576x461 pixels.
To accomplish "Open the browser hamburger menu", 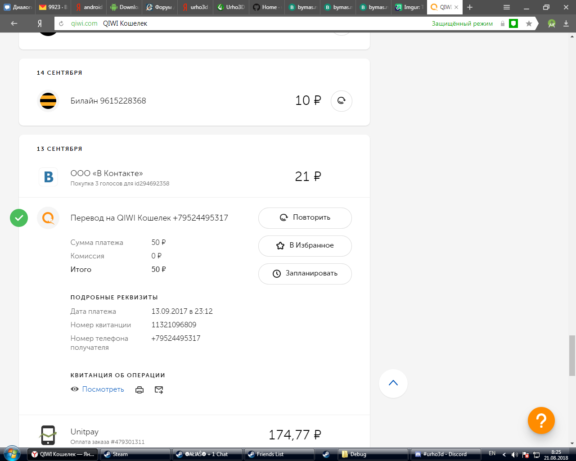I will click(x=507, y=7).
